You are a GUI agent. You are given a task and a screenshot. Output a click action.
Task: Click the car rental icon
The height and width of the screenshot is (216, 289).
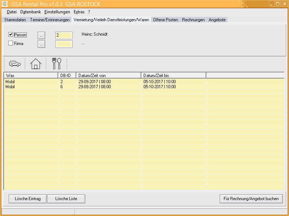[x=14, y=64]
